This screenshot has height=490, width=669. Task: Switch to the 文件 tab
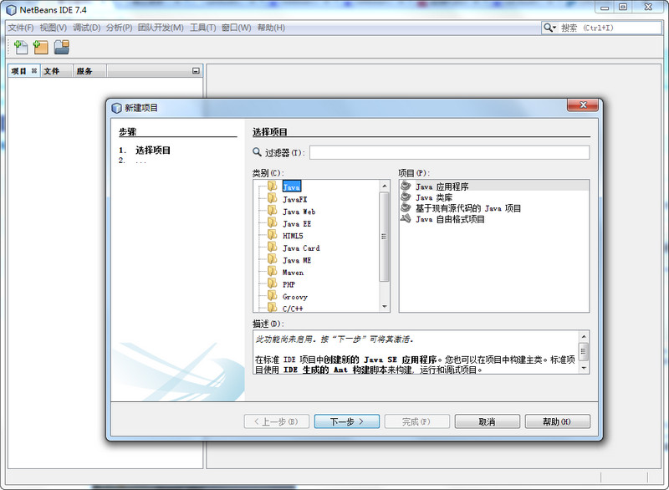[x=52, y=71]
